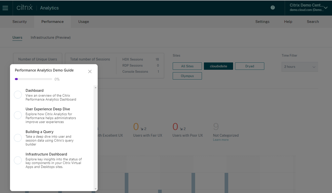Mark the Building a Query step circle
This screenshot has height=193, width=332.
(18, 138)
